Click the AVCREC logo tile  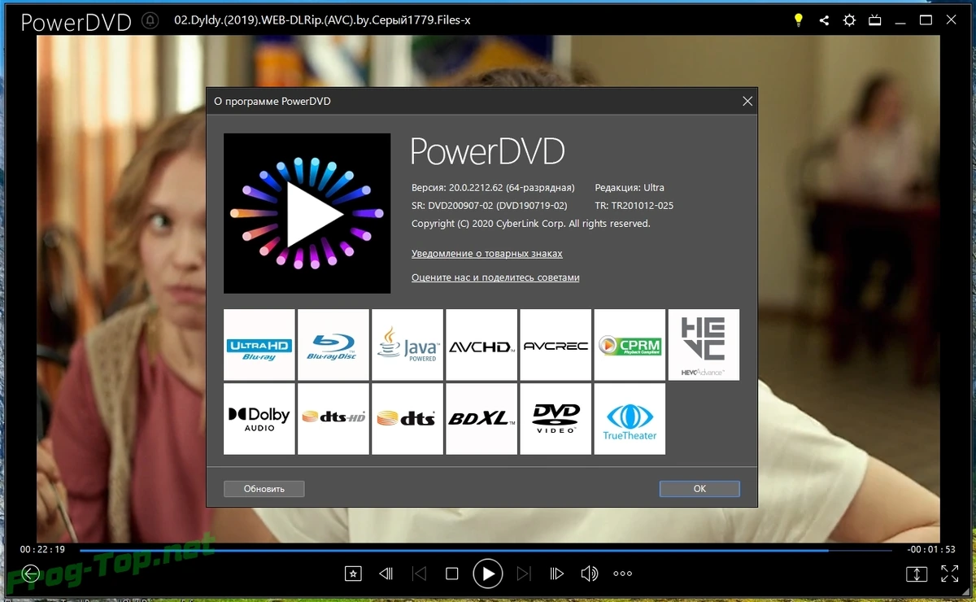click(556, 345)
